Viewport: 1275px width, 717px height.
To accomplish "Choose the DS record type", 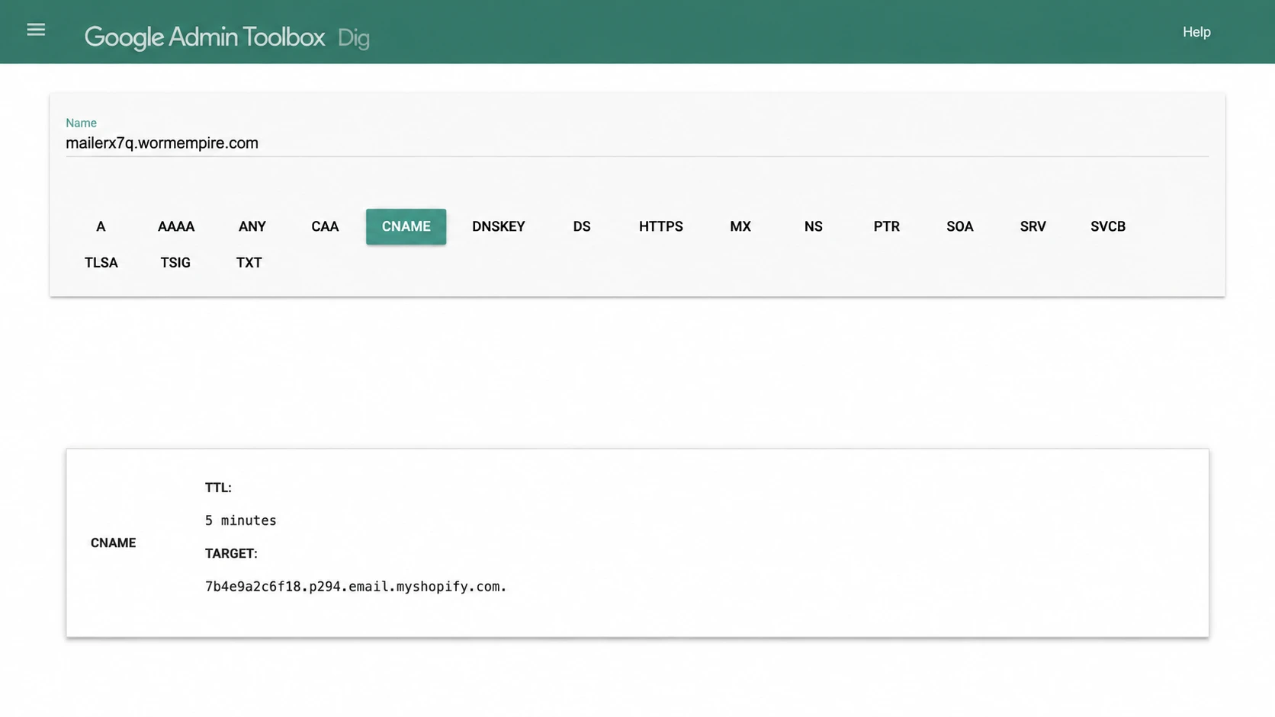I will tap(582, 226).
